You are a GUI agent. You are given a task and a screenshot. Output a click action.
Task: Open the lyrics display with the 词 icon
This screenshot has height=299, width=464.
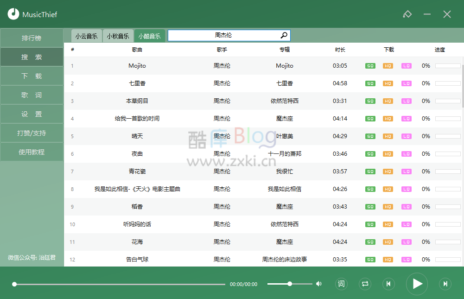[x=341, y=284]
